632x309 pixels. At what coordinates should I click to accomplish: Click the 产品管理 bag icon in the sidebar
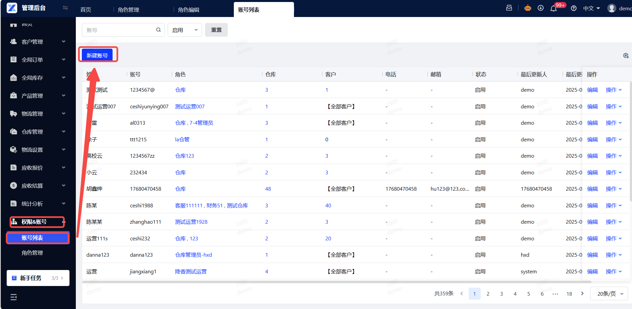pos(13,96)
